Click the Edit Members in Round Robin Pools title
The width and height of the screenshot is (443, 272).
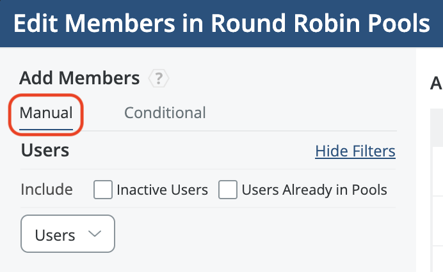point(221,24)
